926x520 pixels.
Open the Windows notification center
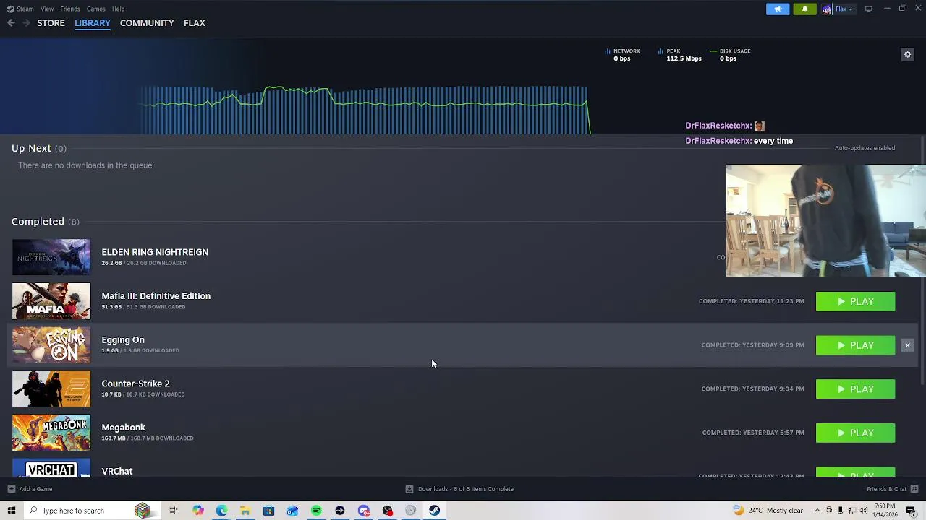pyautogui.click(x=911, y=511)
